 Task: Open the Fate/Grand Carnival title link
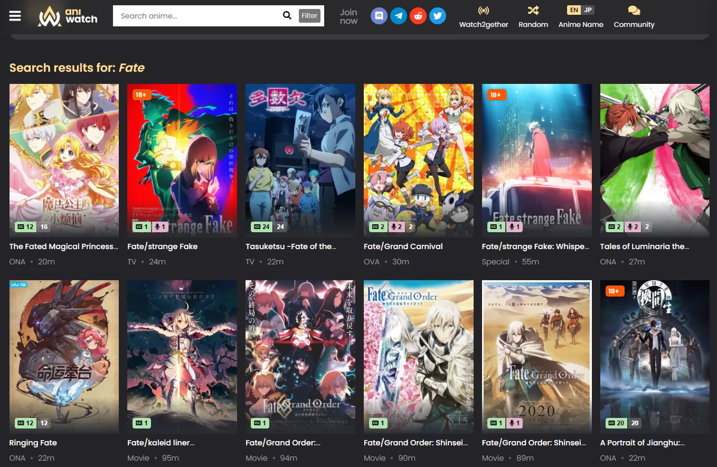click(x=403, y=246)
